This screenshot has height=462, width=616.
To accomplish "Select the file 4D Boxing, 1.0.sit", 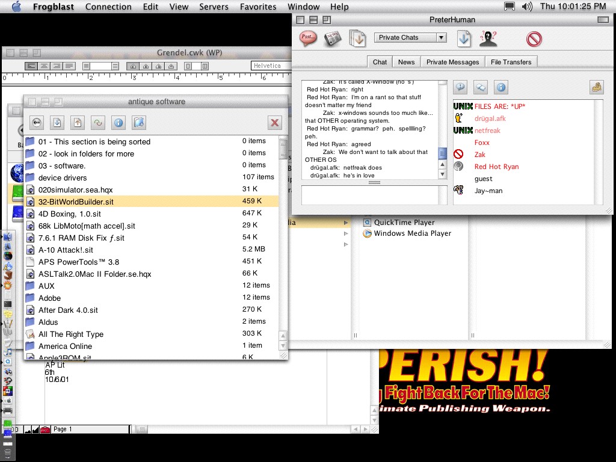I will click(151, 214).
